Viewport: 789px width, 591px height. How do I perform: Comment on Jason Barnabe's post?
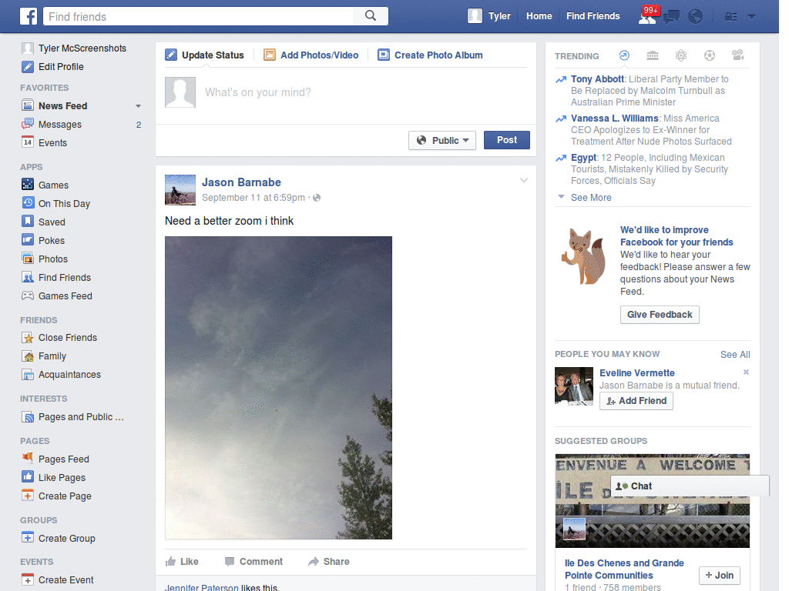(253, 561)
